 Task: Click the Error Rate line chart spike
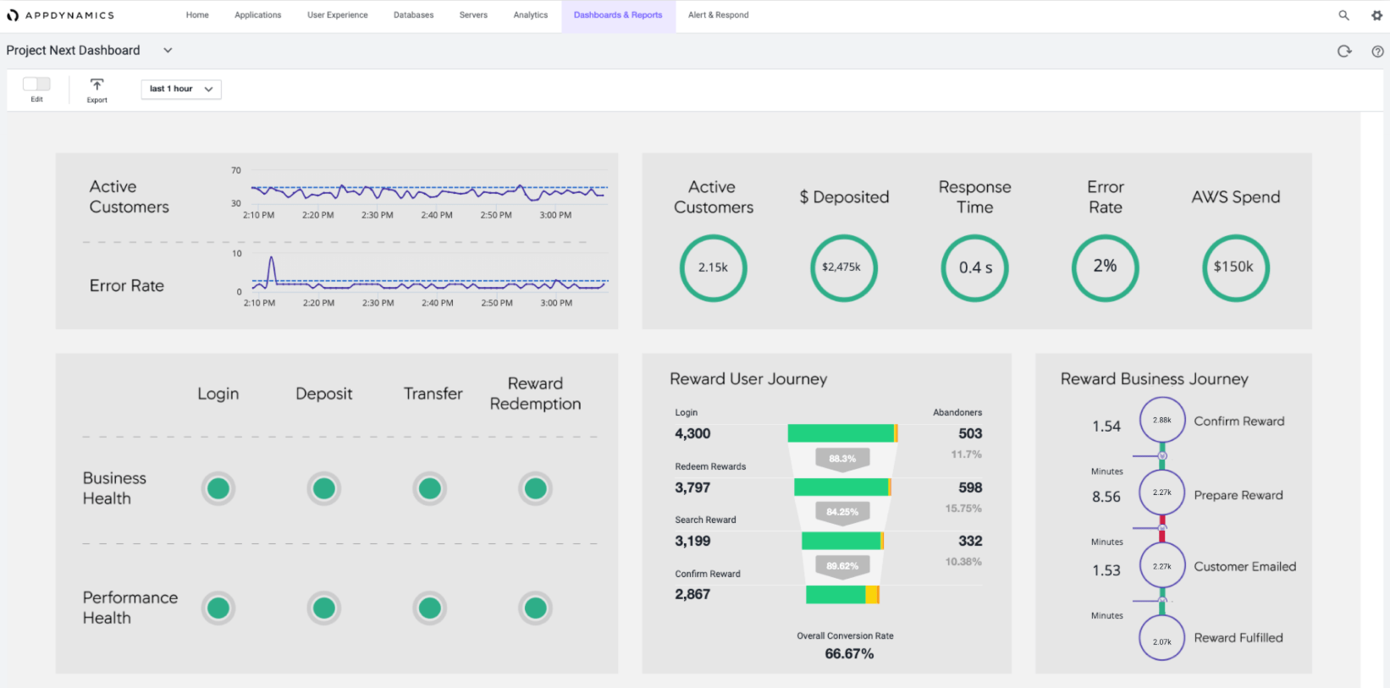coord(271,271)
